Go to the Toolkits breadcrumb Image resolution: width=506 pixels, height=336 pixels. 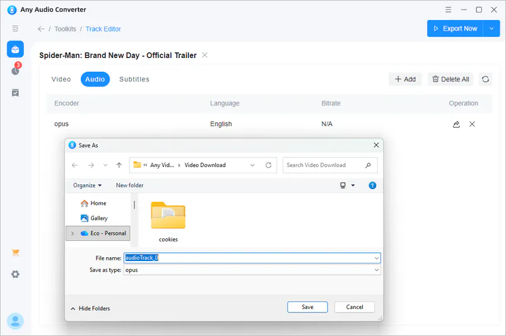(x=65, y=29)
